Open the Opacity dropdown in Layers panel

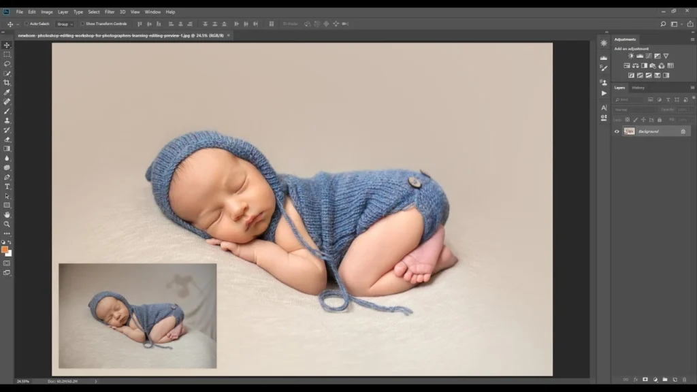click(x=685, y=108)
